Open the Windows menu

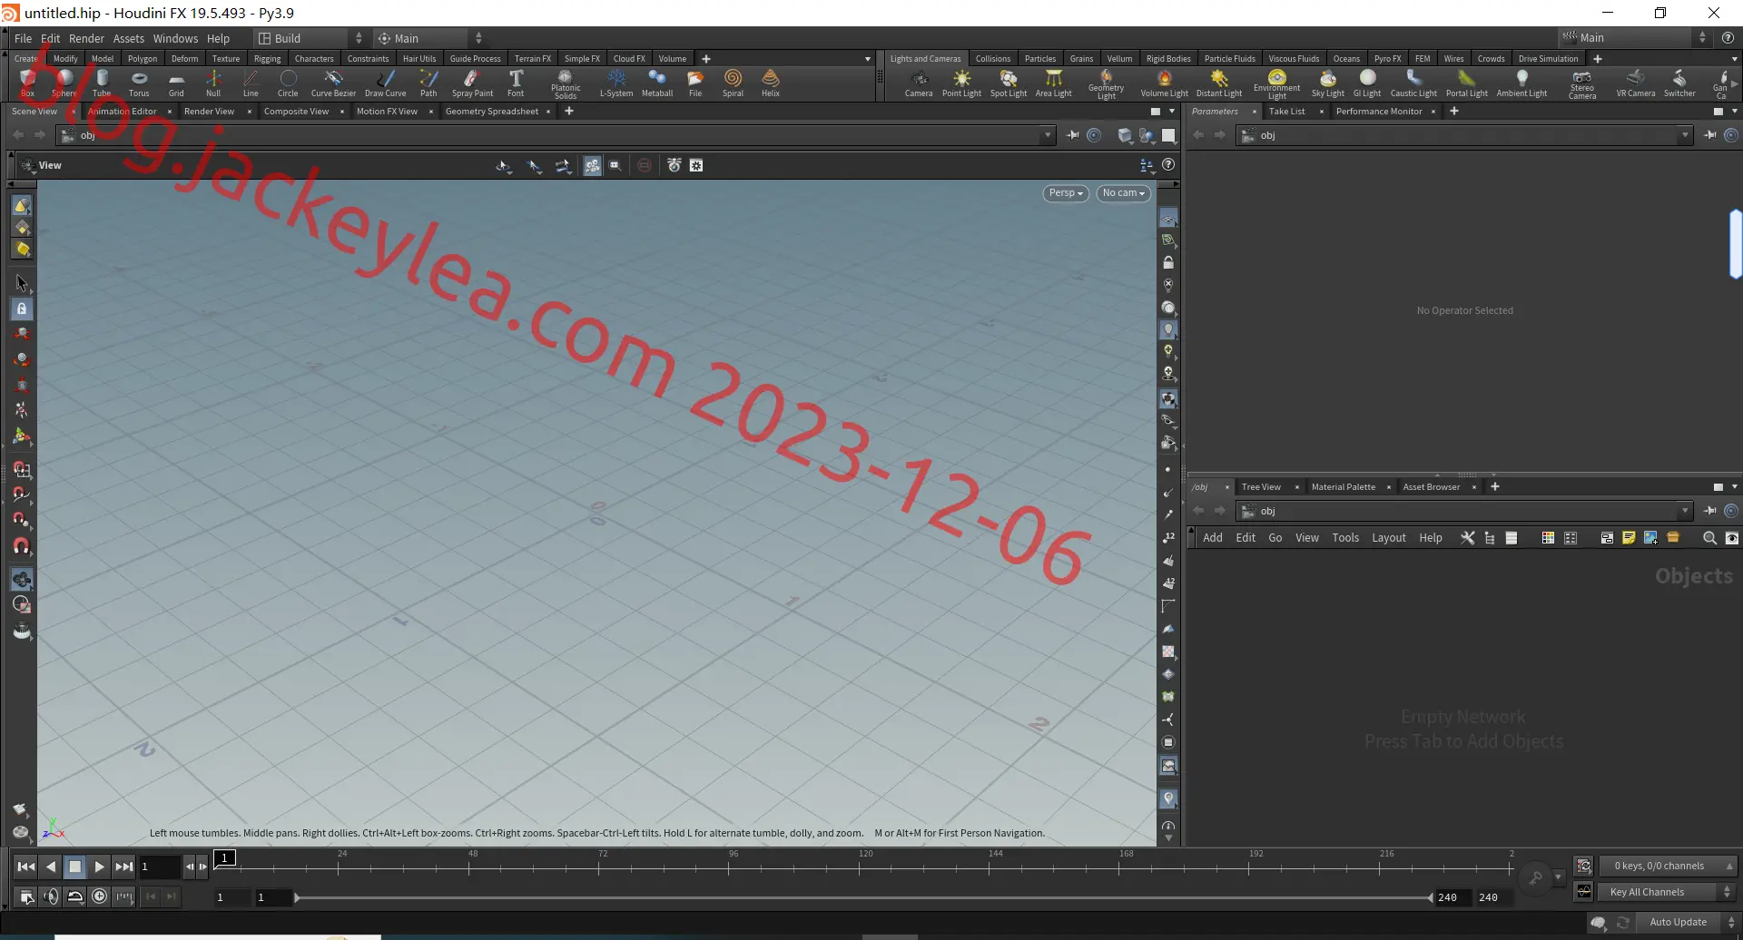[175, 38]
